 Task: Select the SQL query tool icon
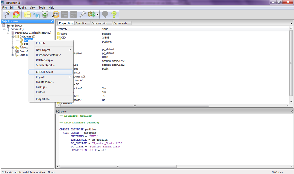point(55,14)
